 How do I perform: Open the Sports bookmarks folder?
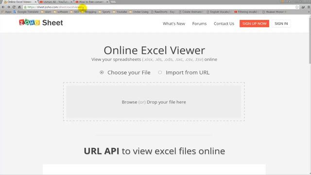(104, 12)
